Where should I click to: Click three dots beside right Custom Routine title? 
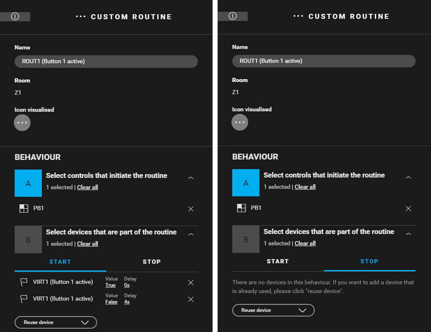pos(298,16)
